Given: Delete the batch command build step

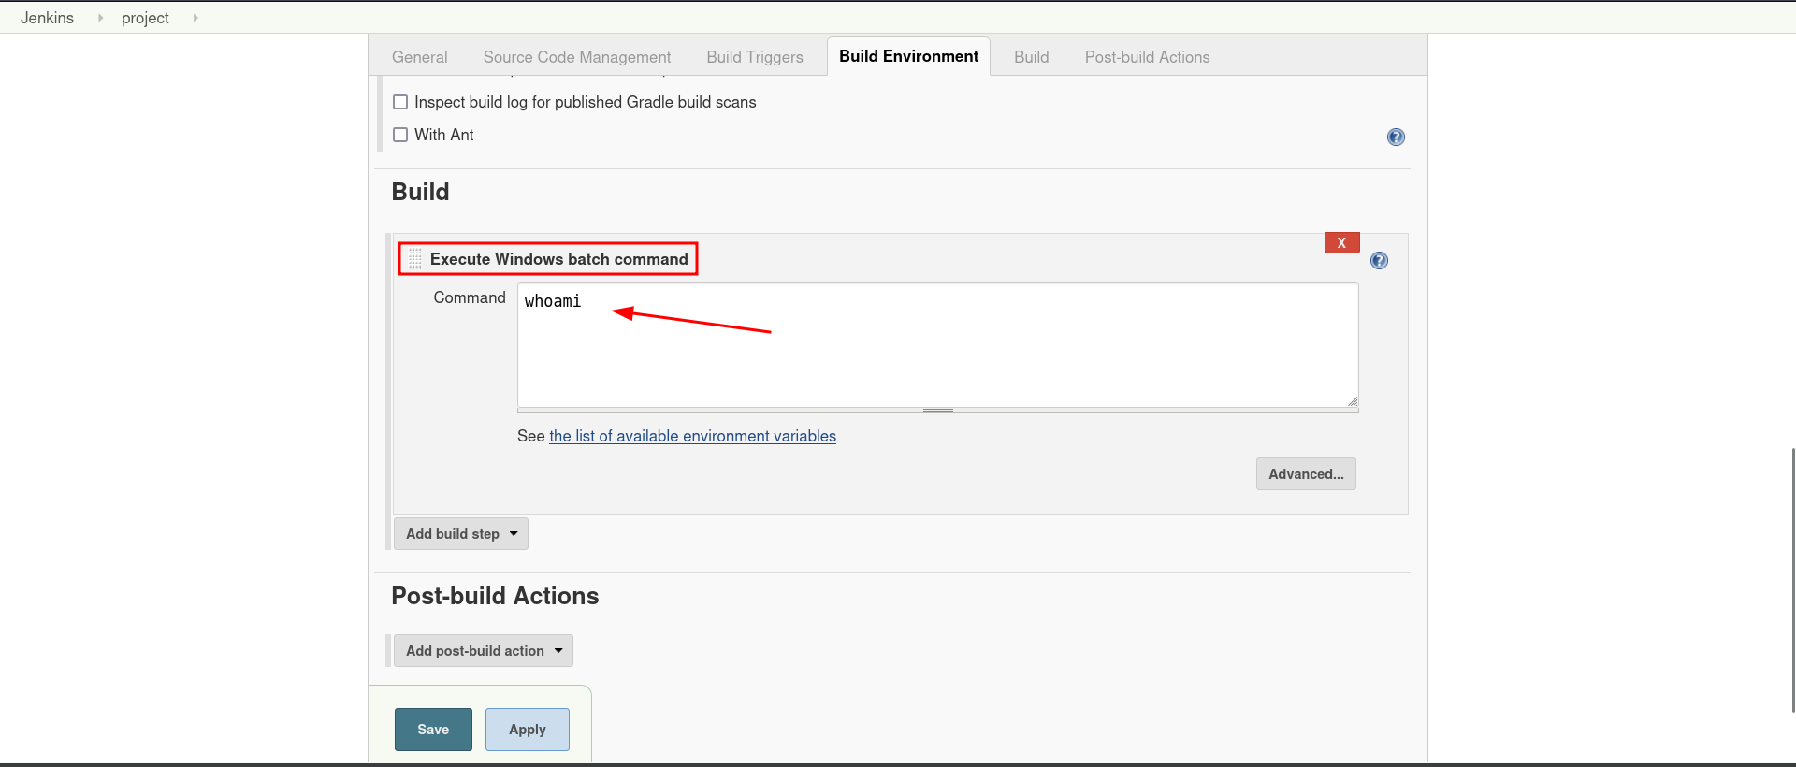Looking at the screenshot, I should point(1341,243).
